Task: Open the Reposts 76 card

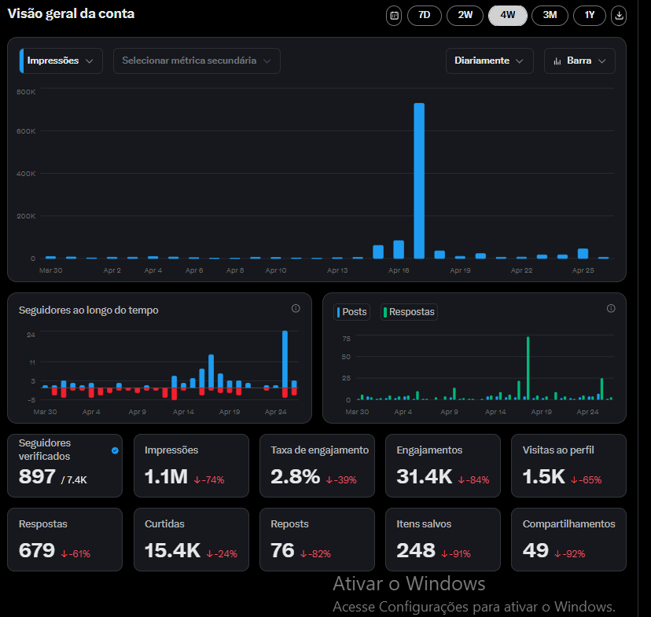Action: pos(317,539)
